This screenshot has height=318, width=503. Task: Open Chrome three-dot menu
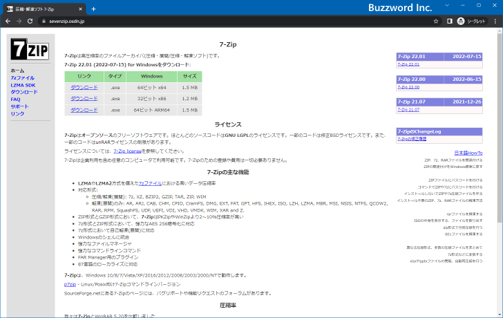(495, 21)
